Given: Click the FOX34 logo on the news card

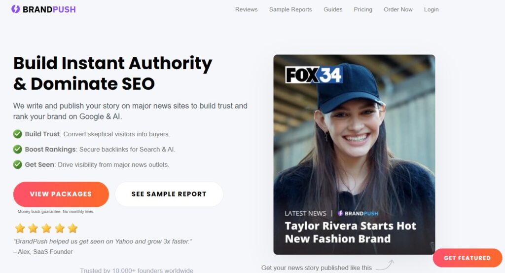Looking at the screenshot, I should tap(314, 75).
